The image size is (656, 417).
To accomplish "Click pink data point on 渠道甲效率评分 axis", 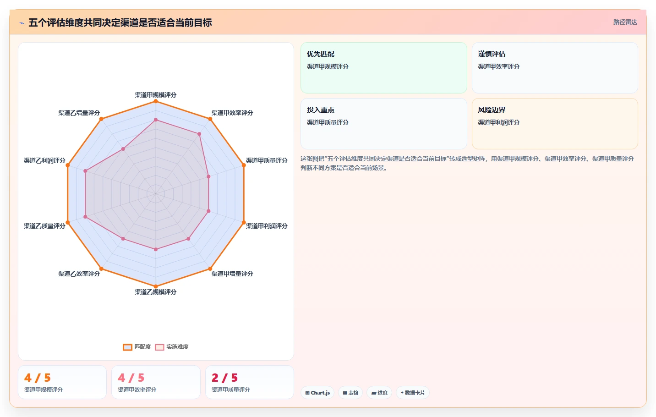I will (x=199, y=134).
